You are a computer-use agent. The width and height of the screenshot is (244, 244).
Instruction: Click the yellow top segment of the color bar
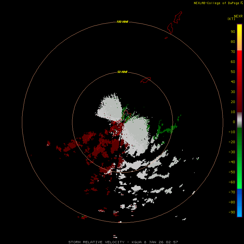pyautogui.click(x=239, y=37)
